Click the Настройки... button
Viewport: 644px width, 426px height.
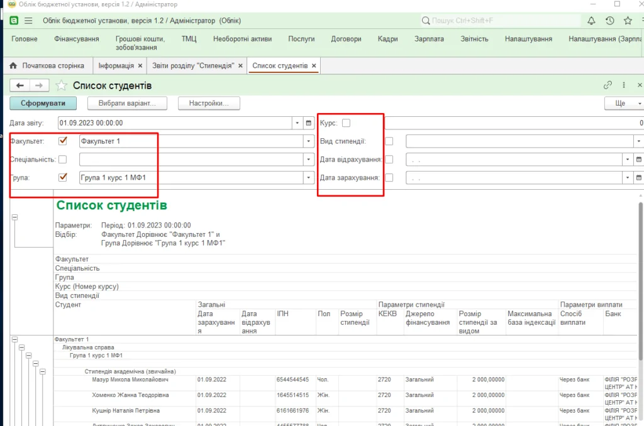(x=209, y=103)
